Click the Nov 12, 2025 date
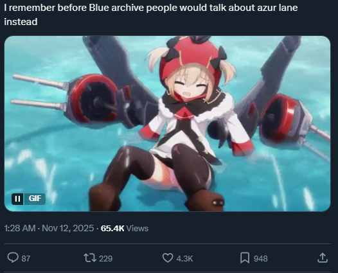 tap(68, 228)
